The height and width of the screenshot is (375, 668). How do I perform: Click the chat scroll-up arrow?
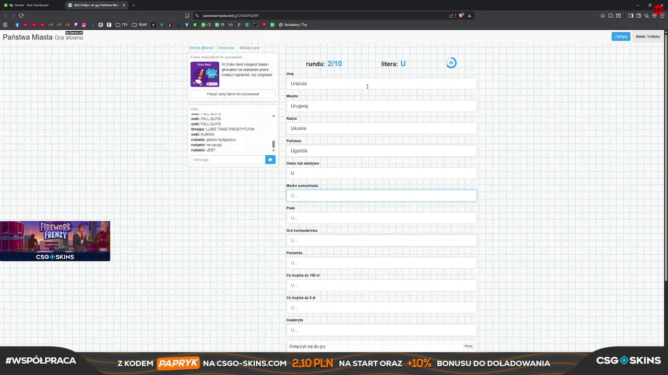click(273, 116)
